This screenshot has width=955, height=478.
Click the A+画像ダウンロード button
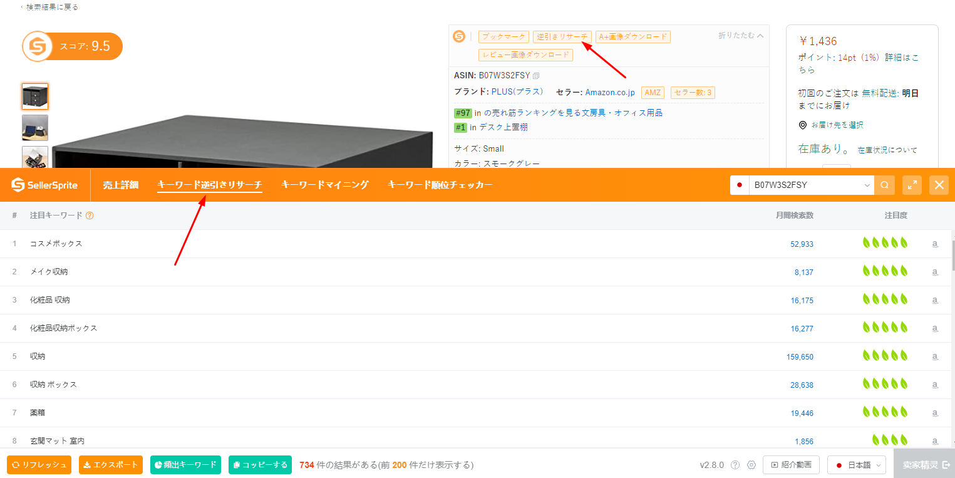(633, 37)
